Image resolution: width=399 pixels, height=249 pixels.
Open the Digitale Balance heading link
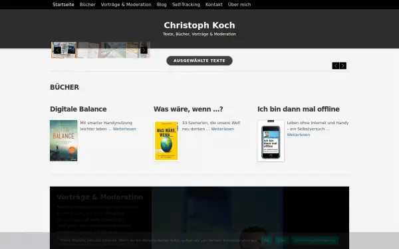78,109
